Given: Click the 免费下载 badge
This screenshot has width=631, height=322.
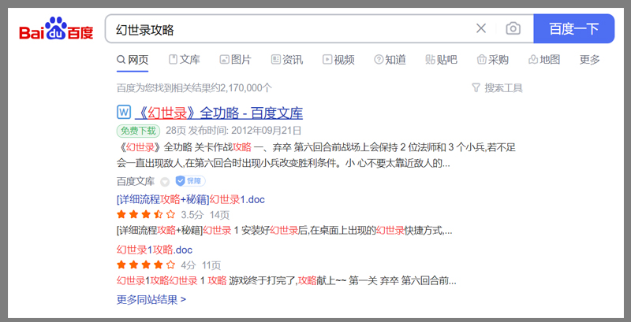Looking at the screenshot, I should click(139, 131).
